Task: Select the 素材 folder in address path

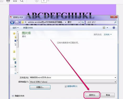Action: point(69,22)
